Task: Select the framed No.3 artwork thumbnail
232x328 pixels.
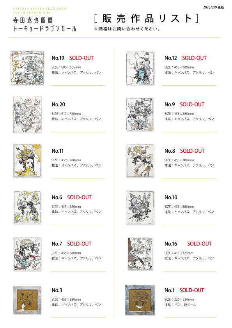Action: click(x=27, y=300)
